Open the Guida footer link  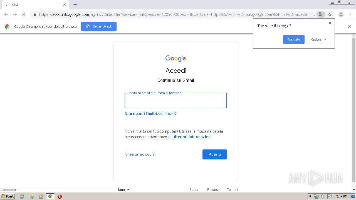tap(194, 190)
